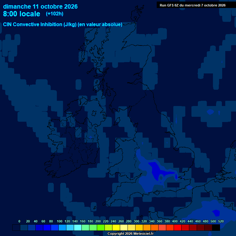Select the pure yellow swatch under label 260

tap(116, 227)
